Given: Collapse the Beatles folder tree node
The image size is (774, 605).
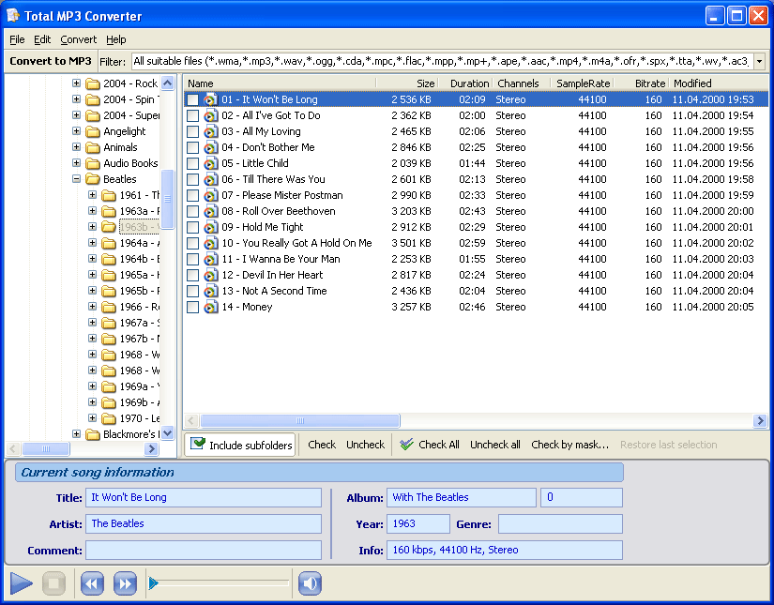Looking at the screenshot, I should (x=76, y=178).
